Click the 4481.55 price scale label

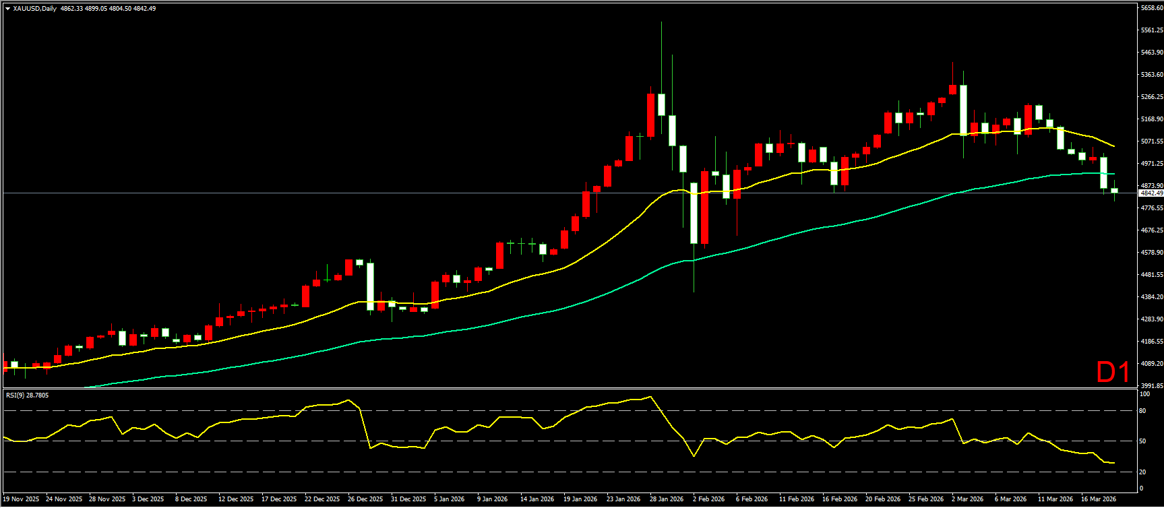pos(1151,275)
